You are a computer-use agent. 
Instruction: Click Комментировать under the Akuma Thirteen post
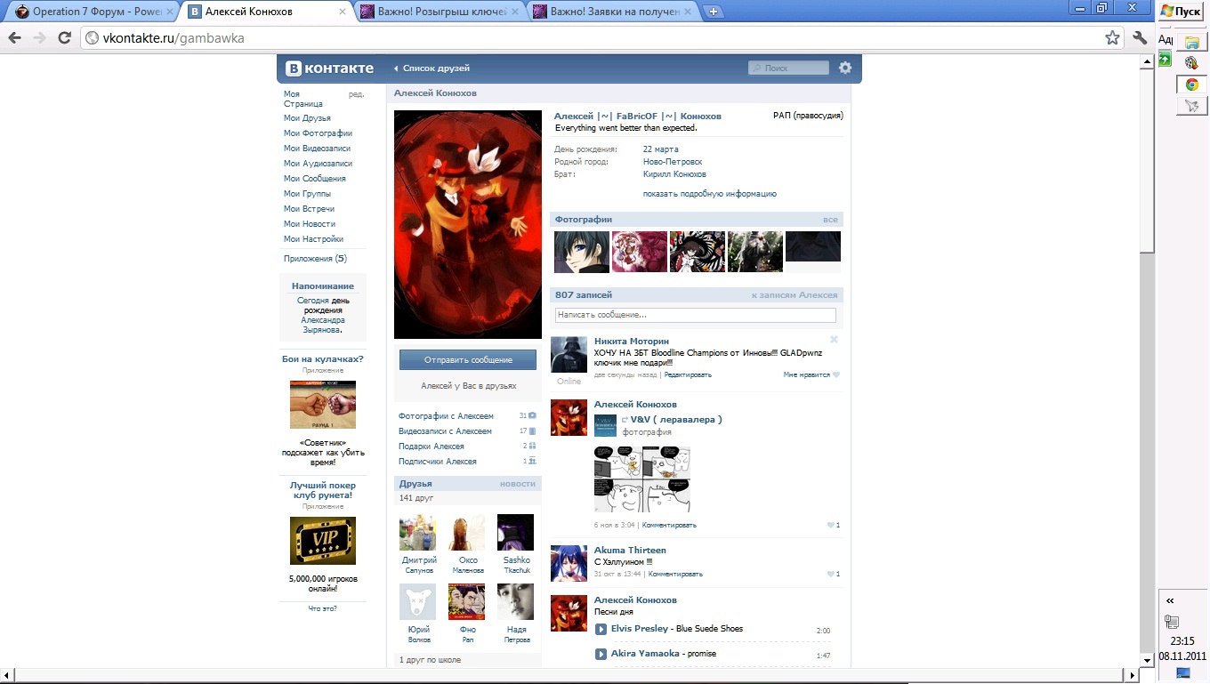[675, 575]
